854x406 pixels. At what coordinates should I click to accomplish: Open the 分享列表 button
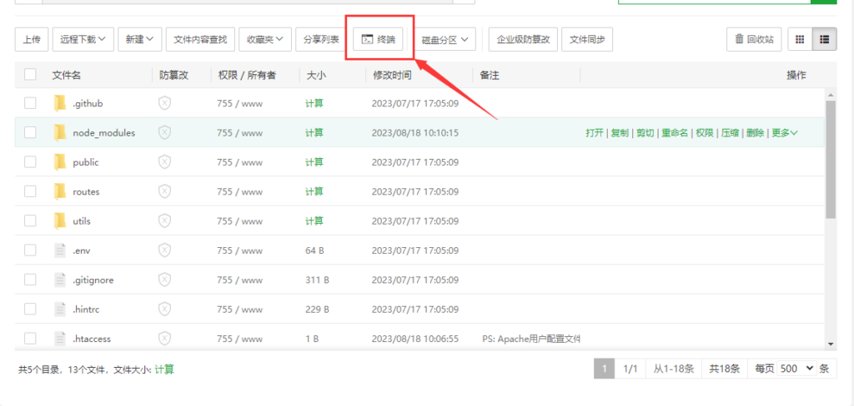coord(321,39)
